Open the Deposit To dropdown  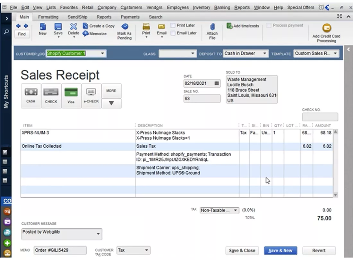(265, 54)
